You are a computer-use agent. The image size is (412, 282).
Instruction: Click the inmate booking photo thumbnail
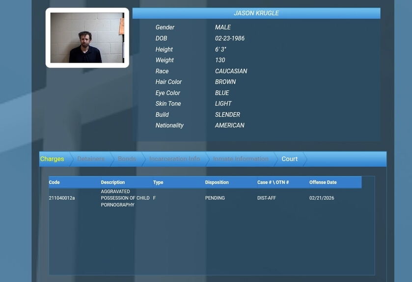point(87,38)
